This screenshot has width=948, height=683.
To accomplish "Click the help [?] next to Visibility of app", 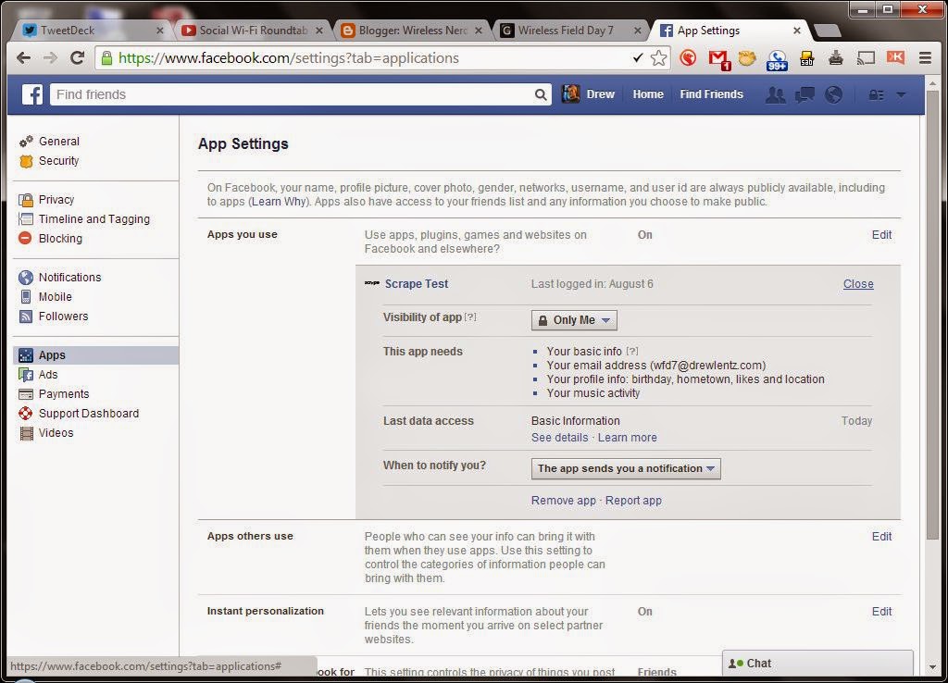I will tap(469, 317).
